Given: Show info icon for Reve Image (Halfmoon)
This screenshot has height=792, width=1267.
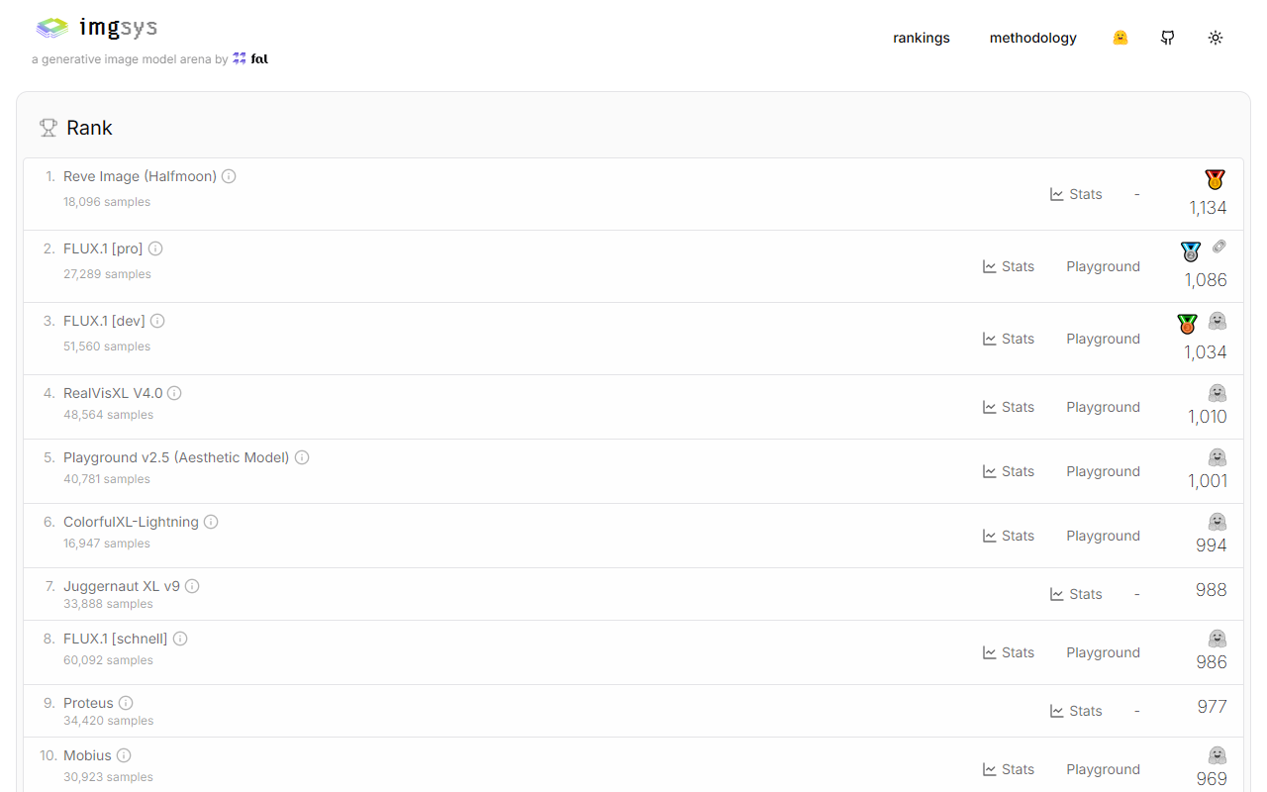Looking at the screenshot, I should tap(229, 176).
